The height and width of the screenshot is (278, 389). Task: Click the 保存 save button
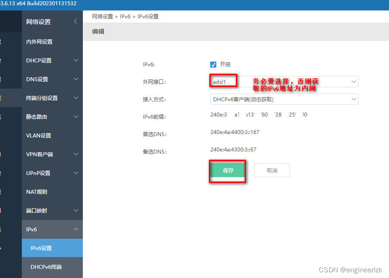(227, 170)
